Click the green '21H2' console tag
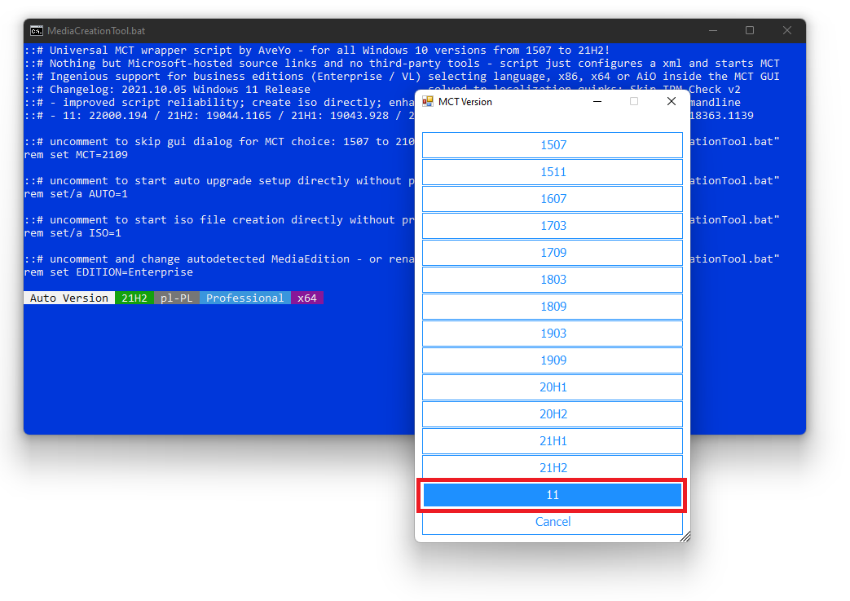Image resolution: width=850 pixels, height=601 pixels. coord(134,298)
